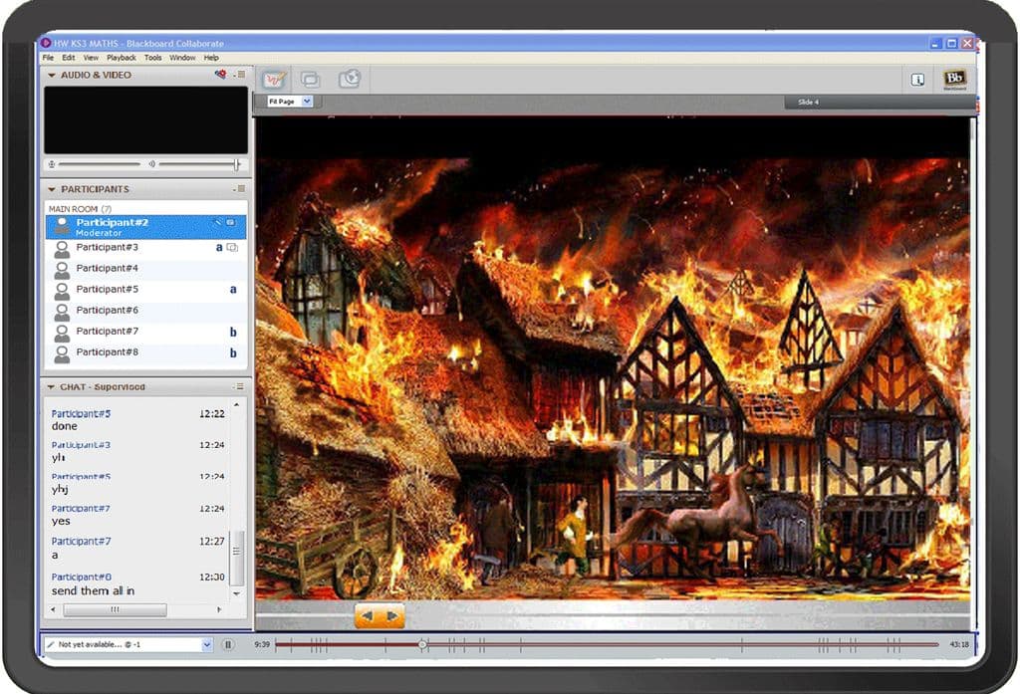Viewport: 1020px width, 694px height.
Task: Click the audio setup icon in Audio & Video header
Action: tap(220, 74)
